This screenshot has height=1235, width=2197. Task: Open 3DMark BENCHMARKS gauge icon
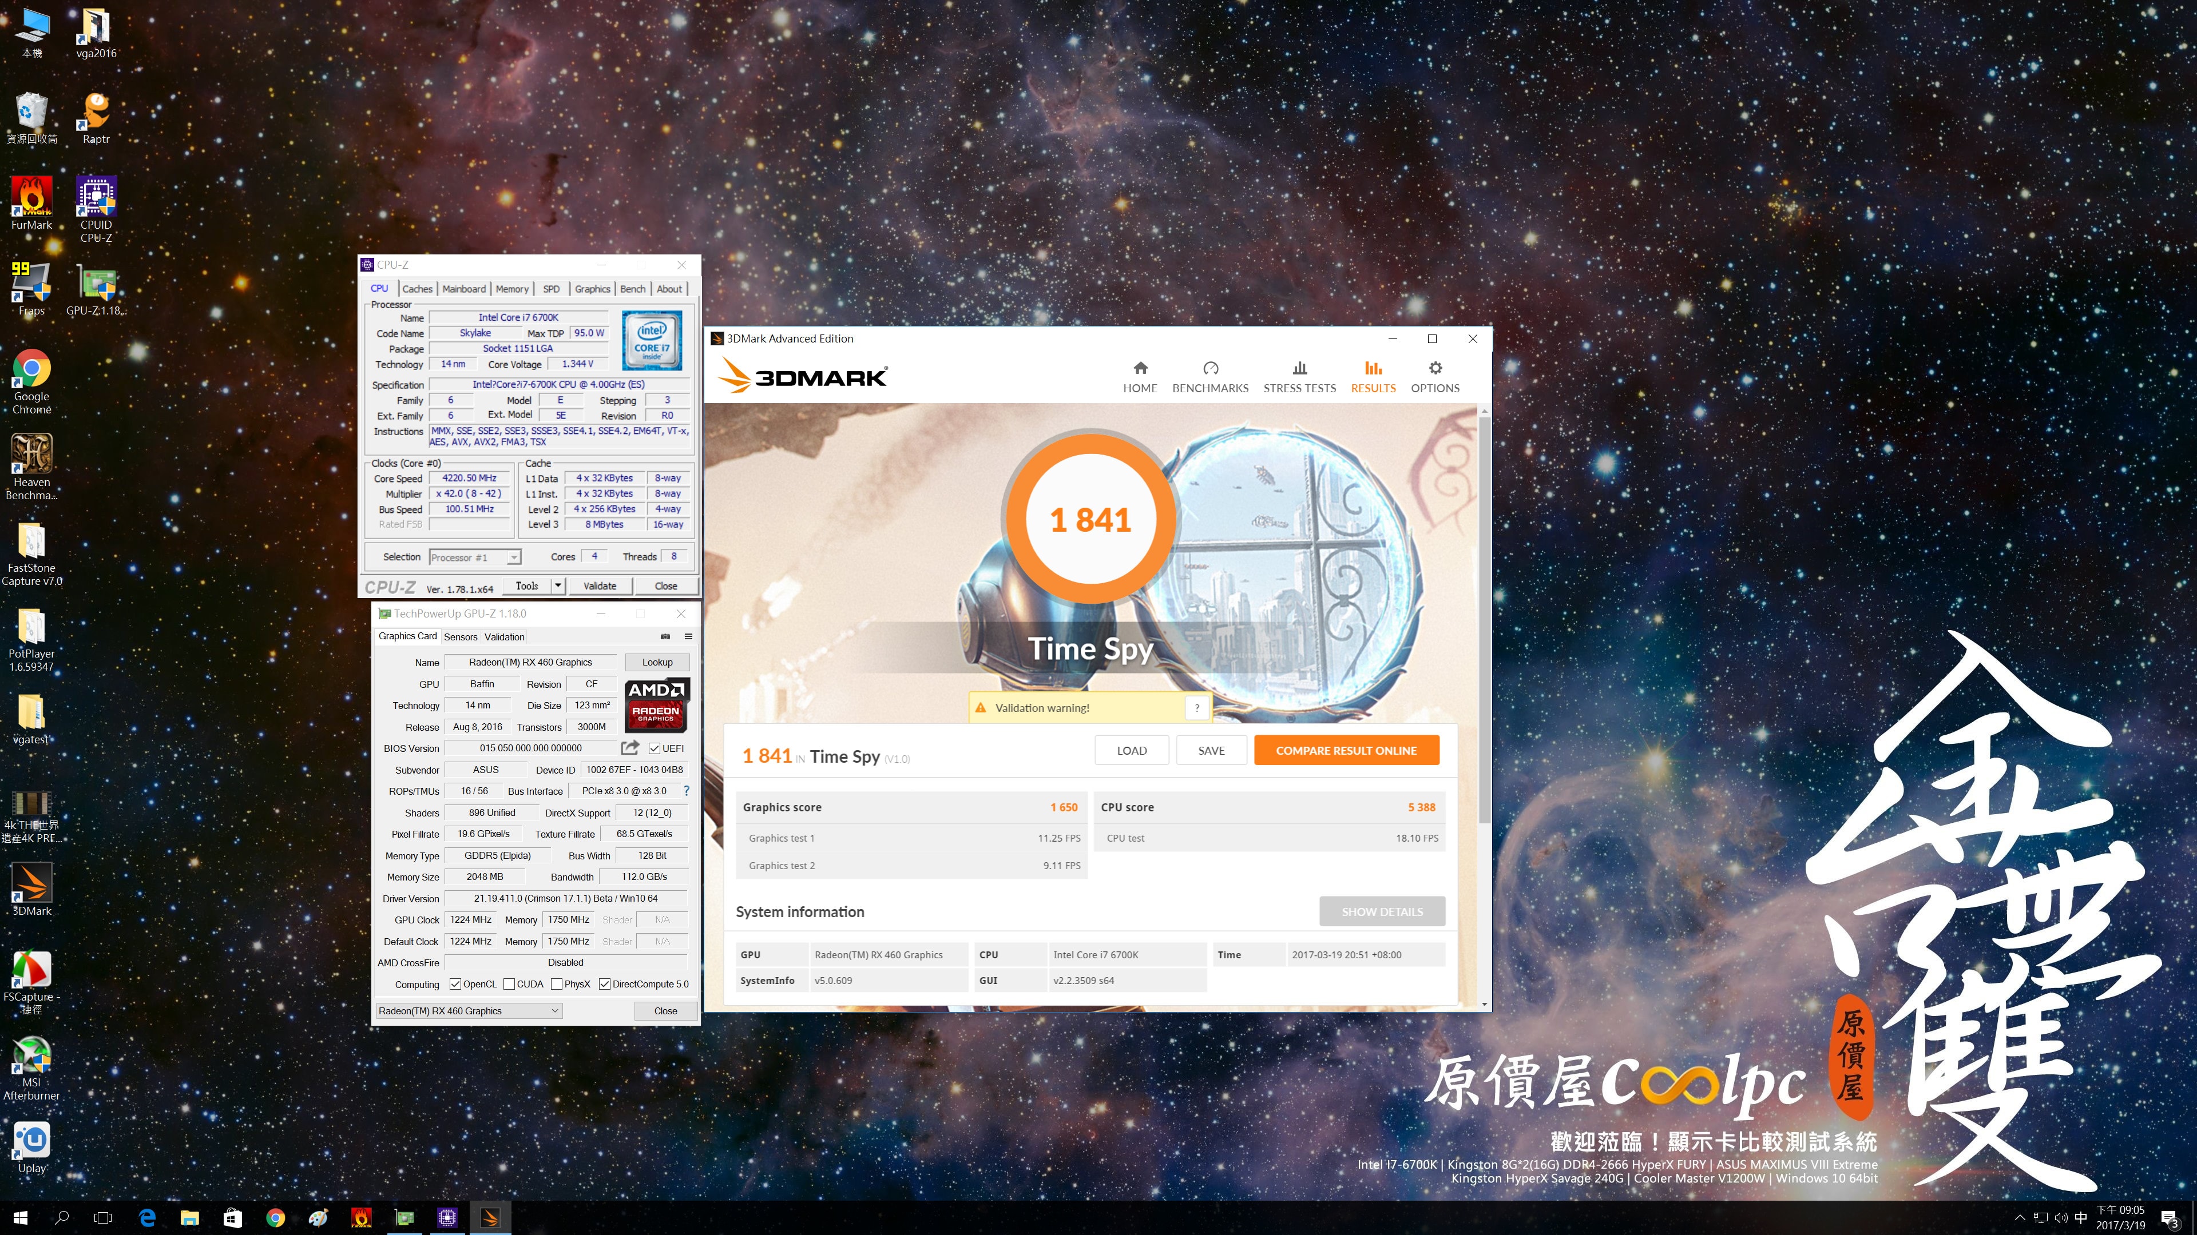tap(1210, 368)
